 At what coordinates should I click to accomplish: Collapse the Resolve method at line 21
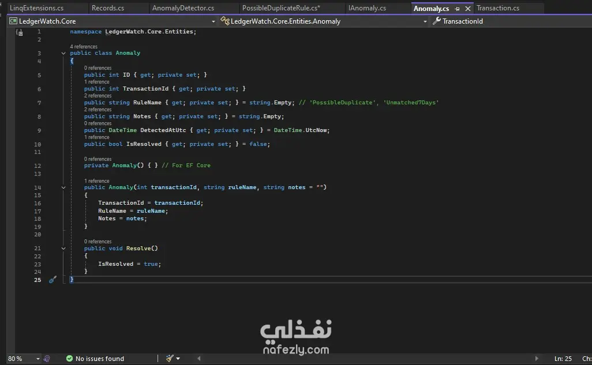coord(63,249)
